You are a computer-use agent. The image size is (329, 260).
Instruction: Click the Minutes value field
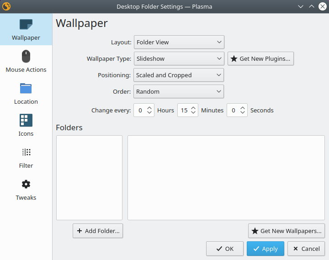click(x=184, y=110)
